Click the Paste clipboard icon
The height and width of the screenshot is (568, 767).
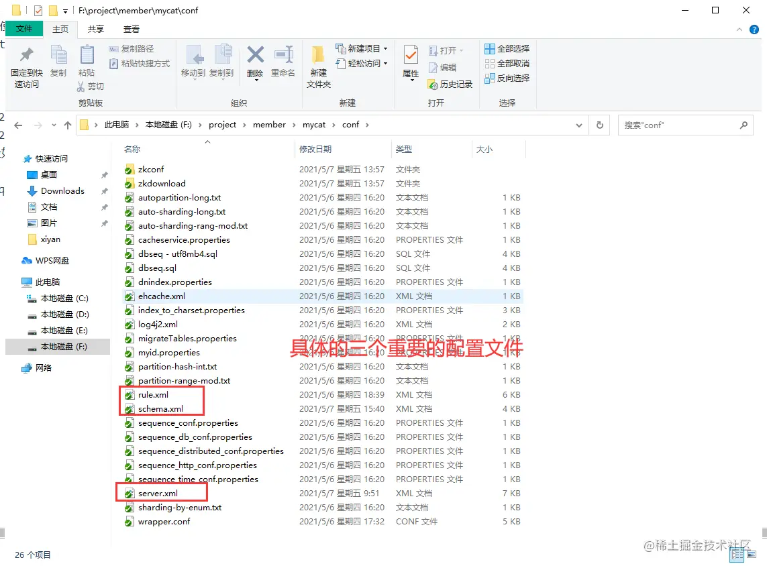point(87,55)
